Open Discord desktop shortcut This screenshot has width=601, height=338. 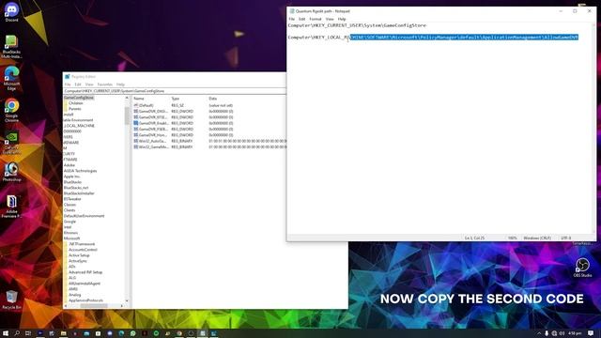pyautogui.click(x=11, y=12)
